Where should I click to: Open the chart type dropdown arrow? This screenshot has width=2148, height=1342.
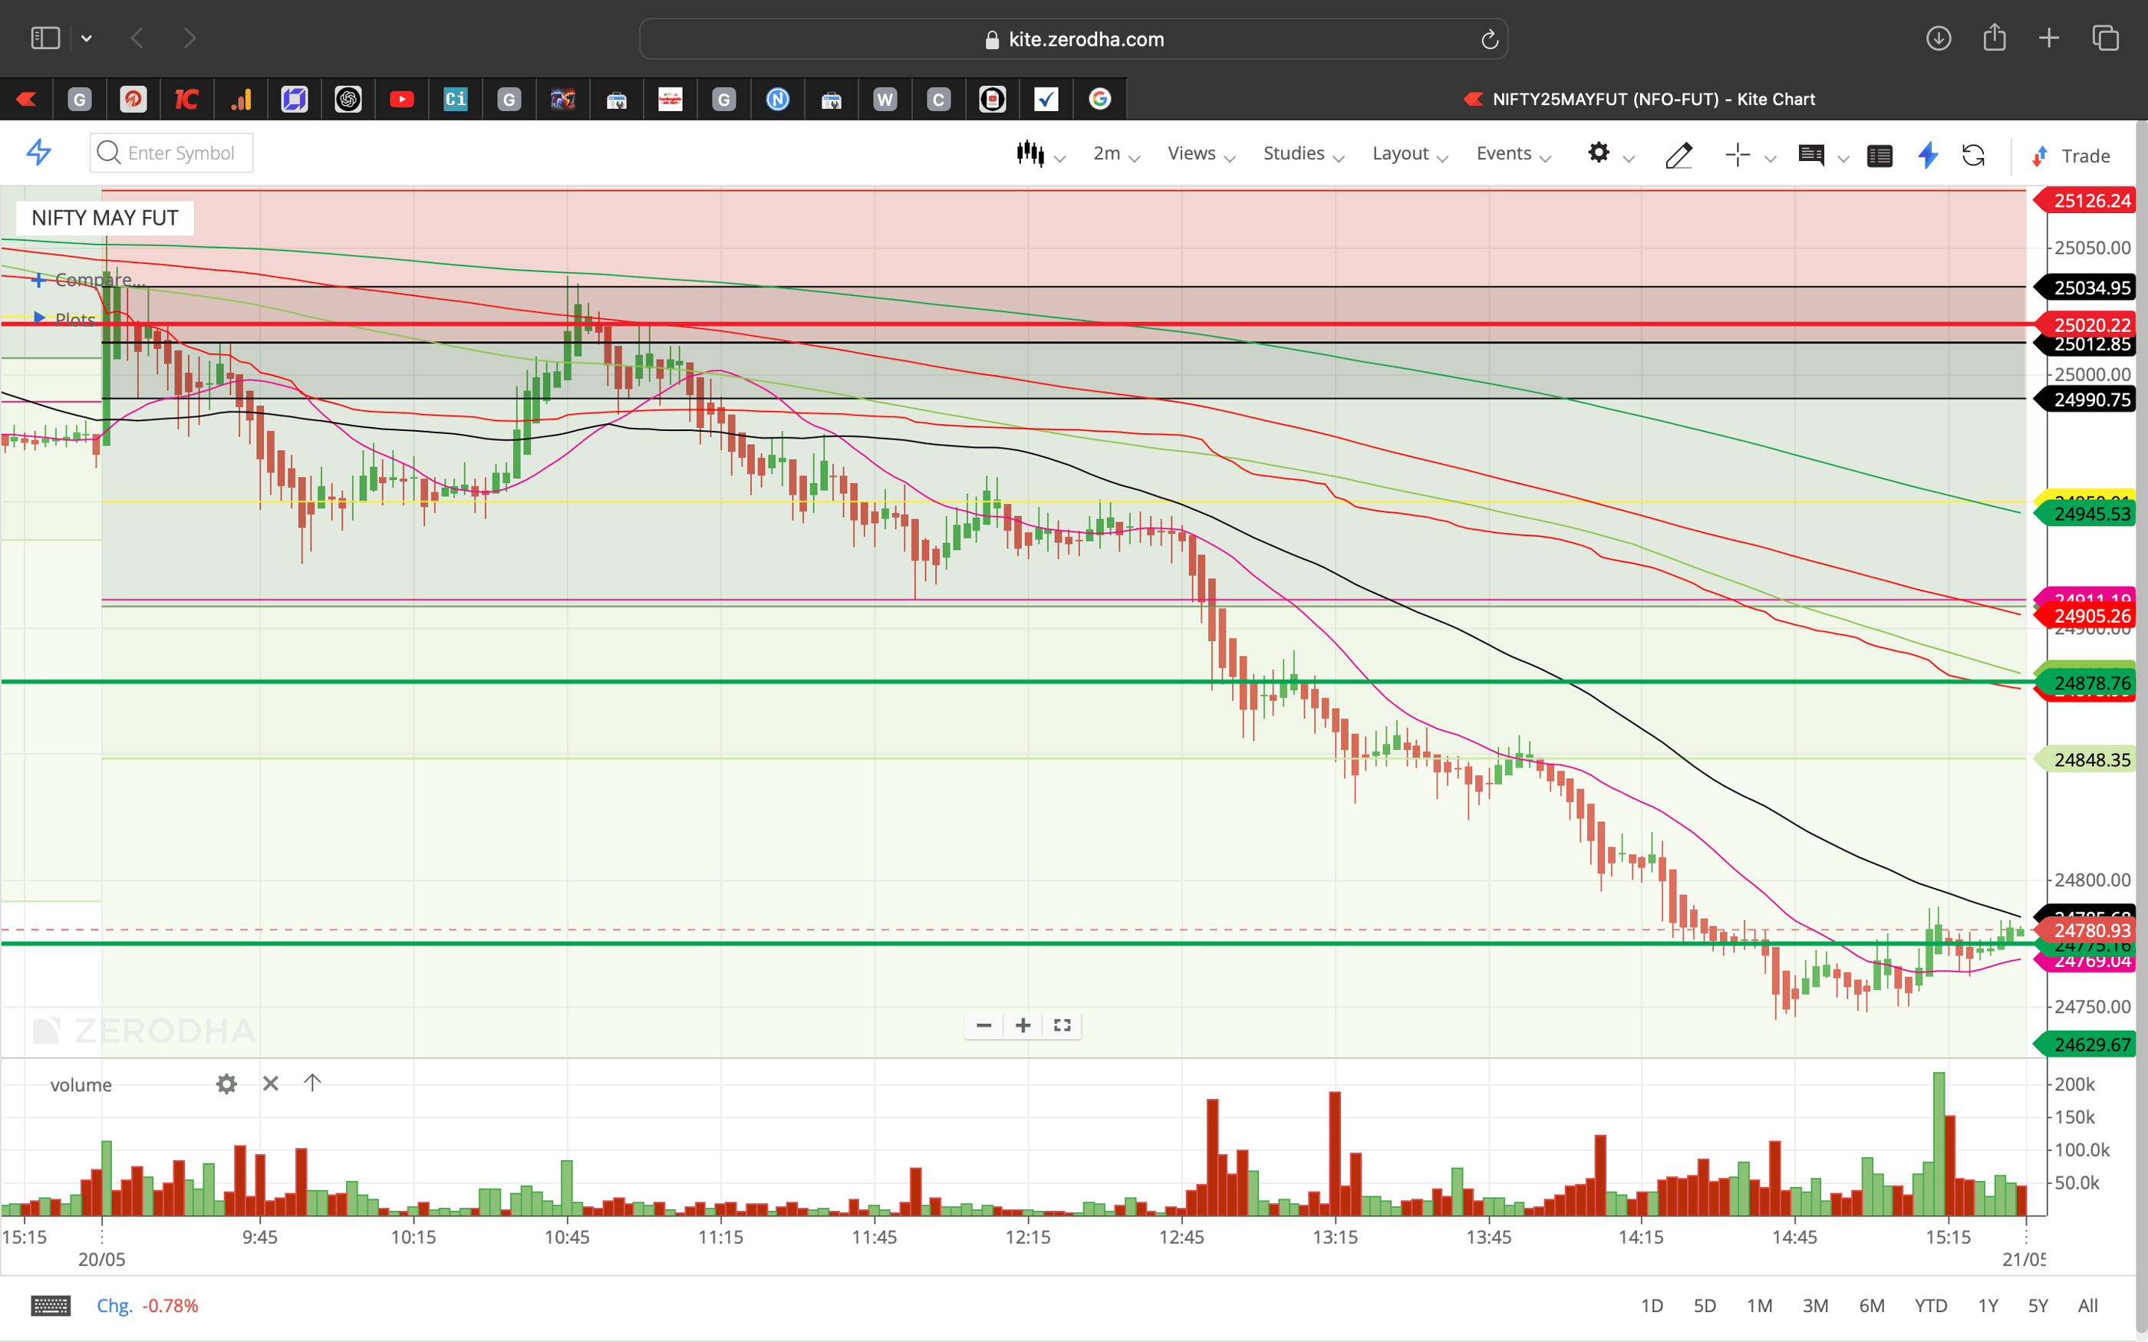[1061, 158]
